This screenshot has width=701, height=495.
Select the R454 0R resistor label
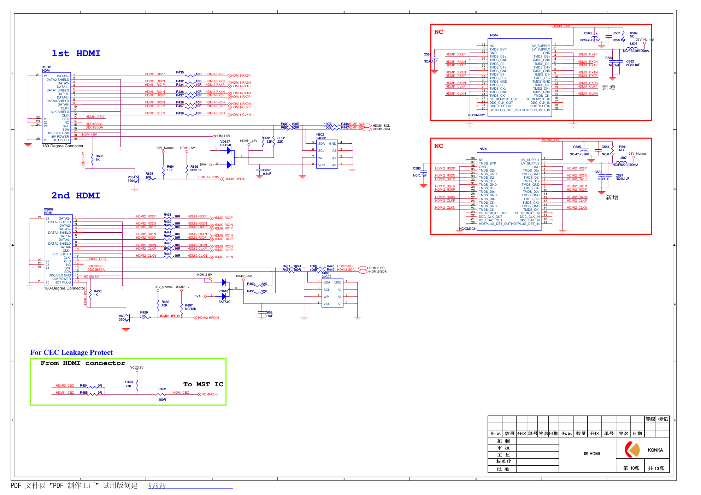coord(91,386)
